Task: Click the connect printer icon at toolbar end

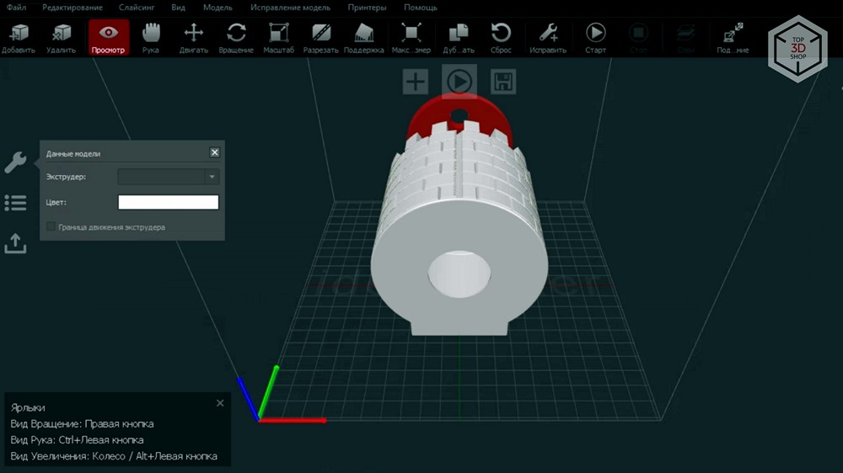Action: tap(733, 38)
